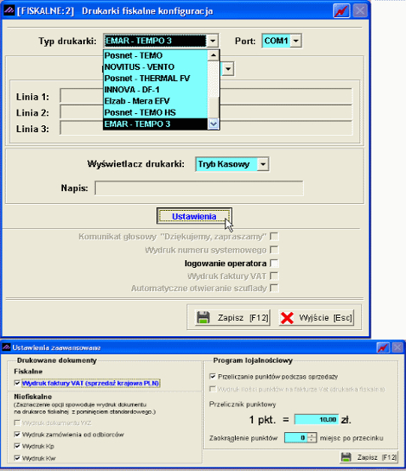This screenshot has width=406, height=471.
Task: Uncheck Wydruk Kw checkbox
Action: [17, 458]
